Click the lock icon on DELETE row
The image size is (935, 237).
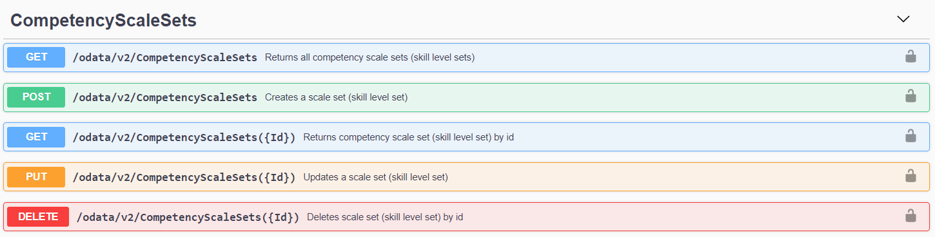910,216
